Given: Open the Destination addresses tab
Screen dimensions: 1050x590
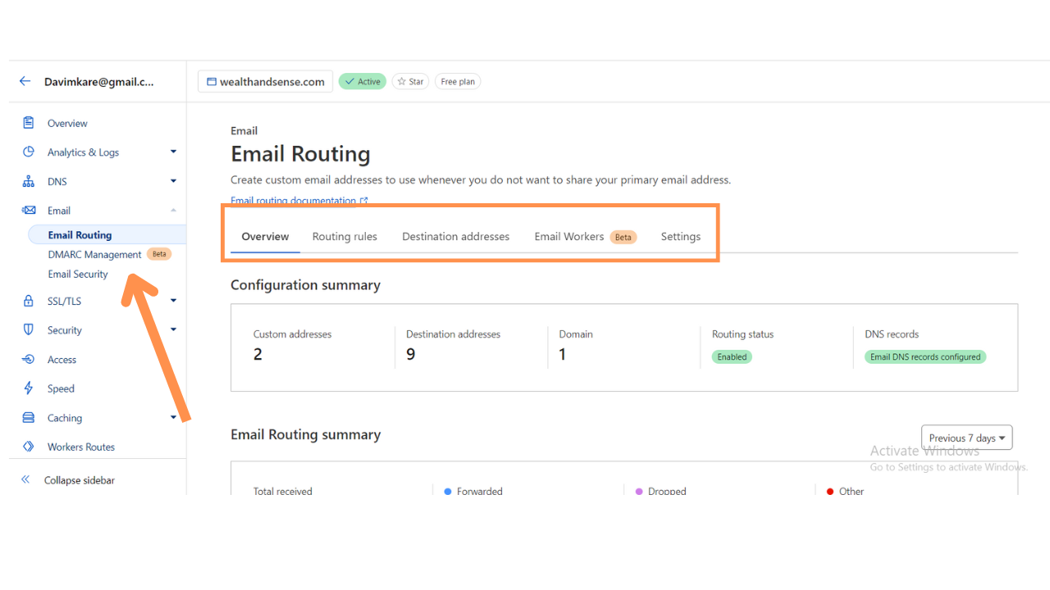Looking at the screenshot, I should [x=455, y=236].
